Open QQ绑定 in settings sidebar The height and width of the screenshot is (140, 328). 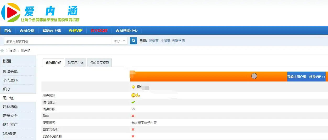pyautogui.click(x=10, y=133)
